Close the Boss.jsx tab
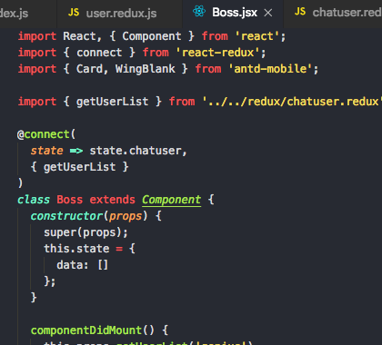382x345 pixels. coord(268,13)
